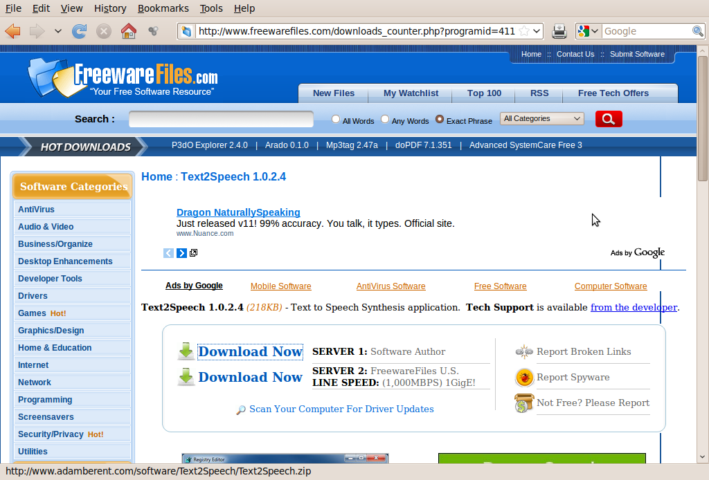Screen dimensions: 709x480
Task: Open Mp3tag 2.47a in hot downloads
Action: 352,145
